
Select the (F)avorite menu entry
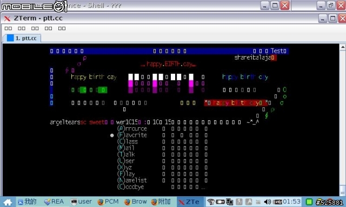(132, 135)
